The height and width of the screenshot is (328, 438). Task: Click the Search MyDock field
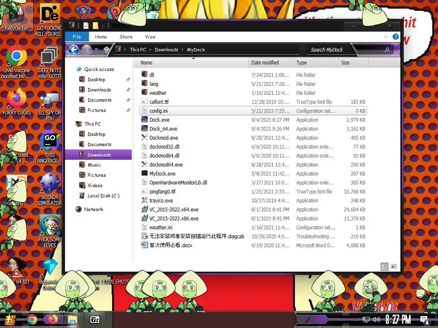pos(346,50)
